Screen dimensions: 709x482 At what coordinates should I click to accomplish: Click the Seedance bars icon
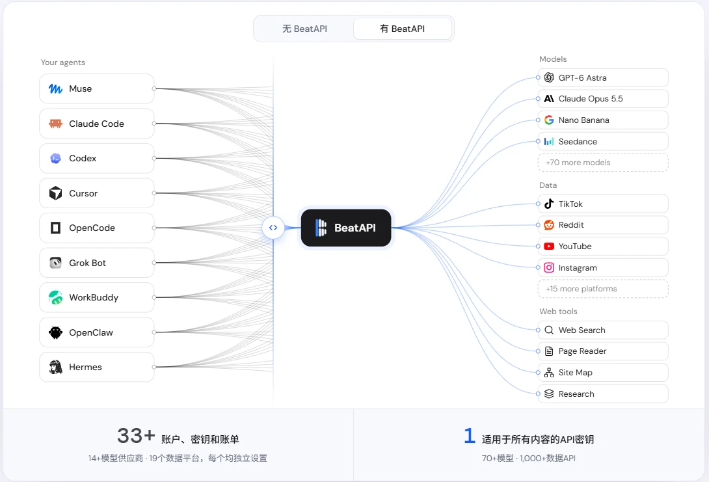click(x=549, y=142)
